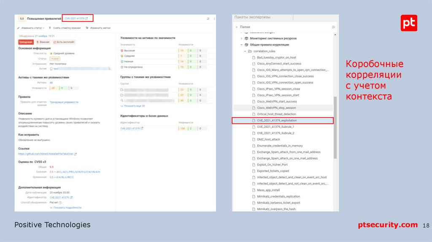Open 'Трендовые уязвимости' rule link
The width and height of the screenshot is (432, 242).
pos(64,102)
